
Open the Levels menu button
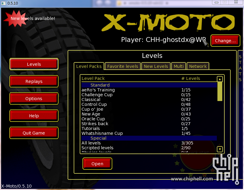[34, 64]
